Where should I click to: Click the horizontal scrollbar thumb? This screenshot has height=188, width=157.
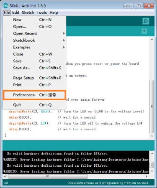pos(48,176)
